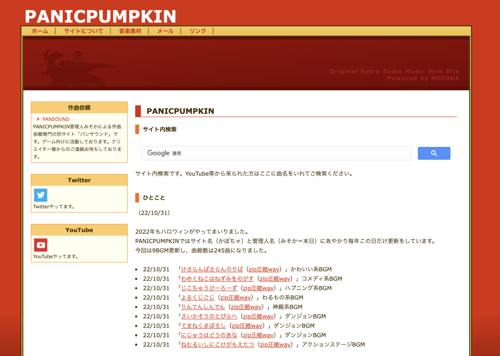Open the 音楽素材 navigation tab
Image resolution: width=500 pixels, height=356 pixels.
[x=129, y=31]
